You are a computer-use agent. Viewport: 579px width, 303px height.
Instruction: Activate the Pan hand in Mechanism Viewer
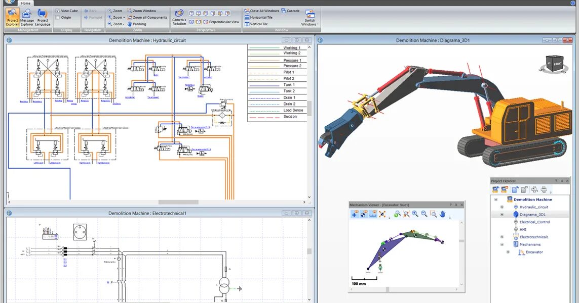(x=442, y=214)
